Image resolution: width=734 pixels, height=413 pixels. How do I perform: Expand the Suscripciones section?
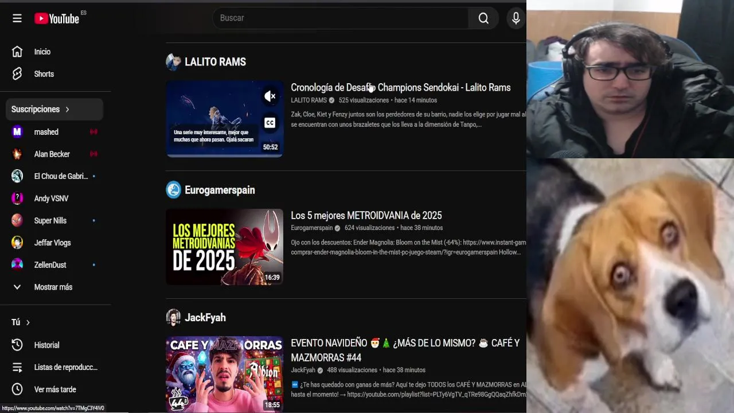coord(54,109)
